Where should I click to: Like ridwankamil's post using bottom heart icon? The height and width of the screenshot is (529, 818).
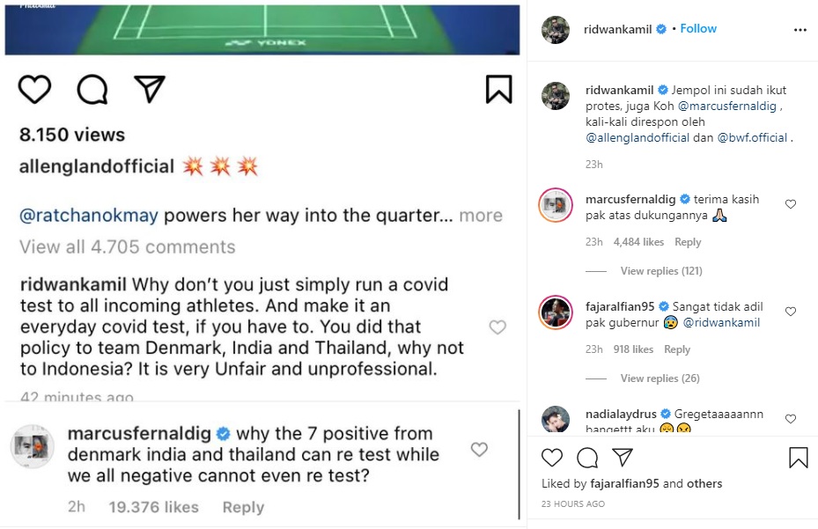(x=551, y=458)
